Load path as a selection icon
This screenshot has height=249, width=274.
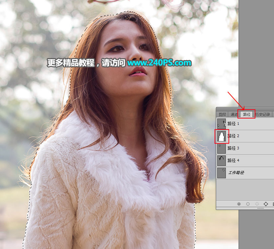click(x=257, y=204)
